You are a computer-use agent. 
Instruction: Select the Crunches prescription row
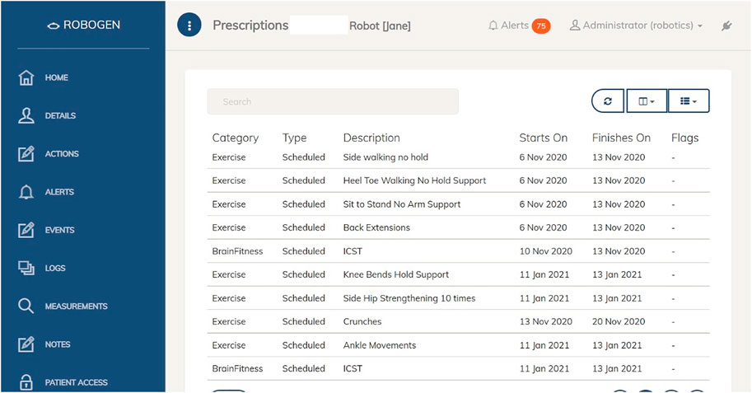pyautogui.click(x=458, y=321)
